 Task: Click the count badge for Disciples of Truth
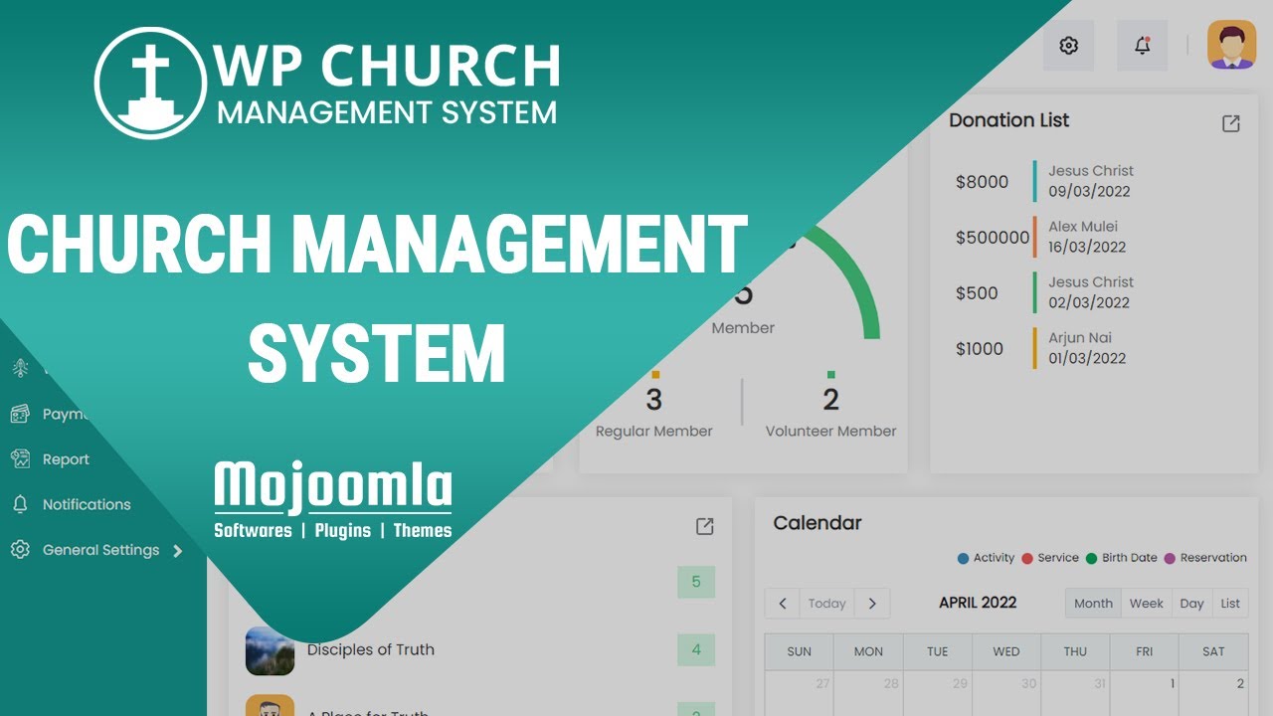(x=696, y=650)
